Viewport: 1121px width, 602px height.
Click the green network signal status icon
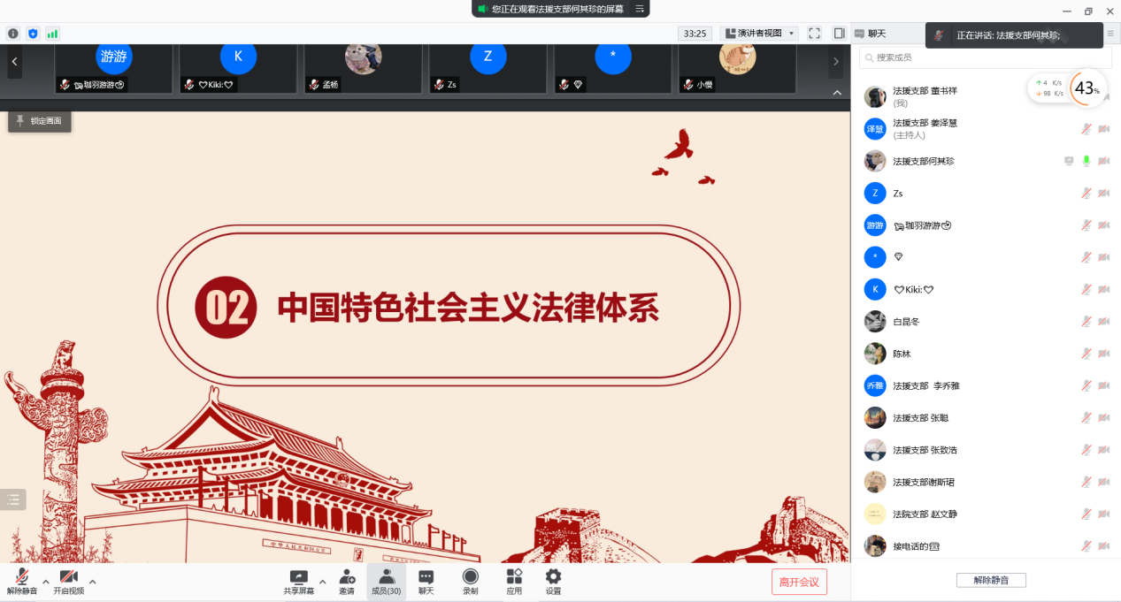click(x=52, y=34)
